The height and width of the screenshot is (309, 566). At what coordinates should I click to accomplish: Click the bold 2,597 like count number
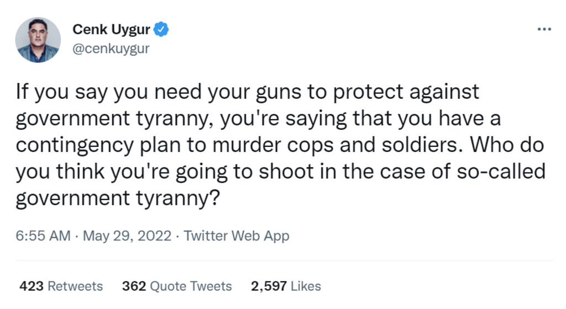(269, 286)
